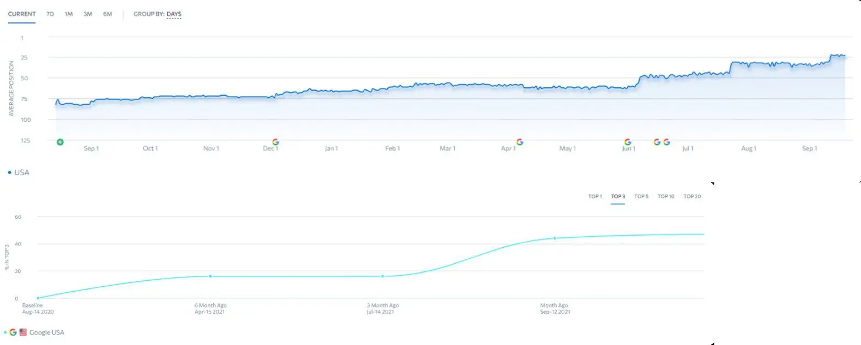
Task: Click the Nov 1 axis label
Action: 211,148
